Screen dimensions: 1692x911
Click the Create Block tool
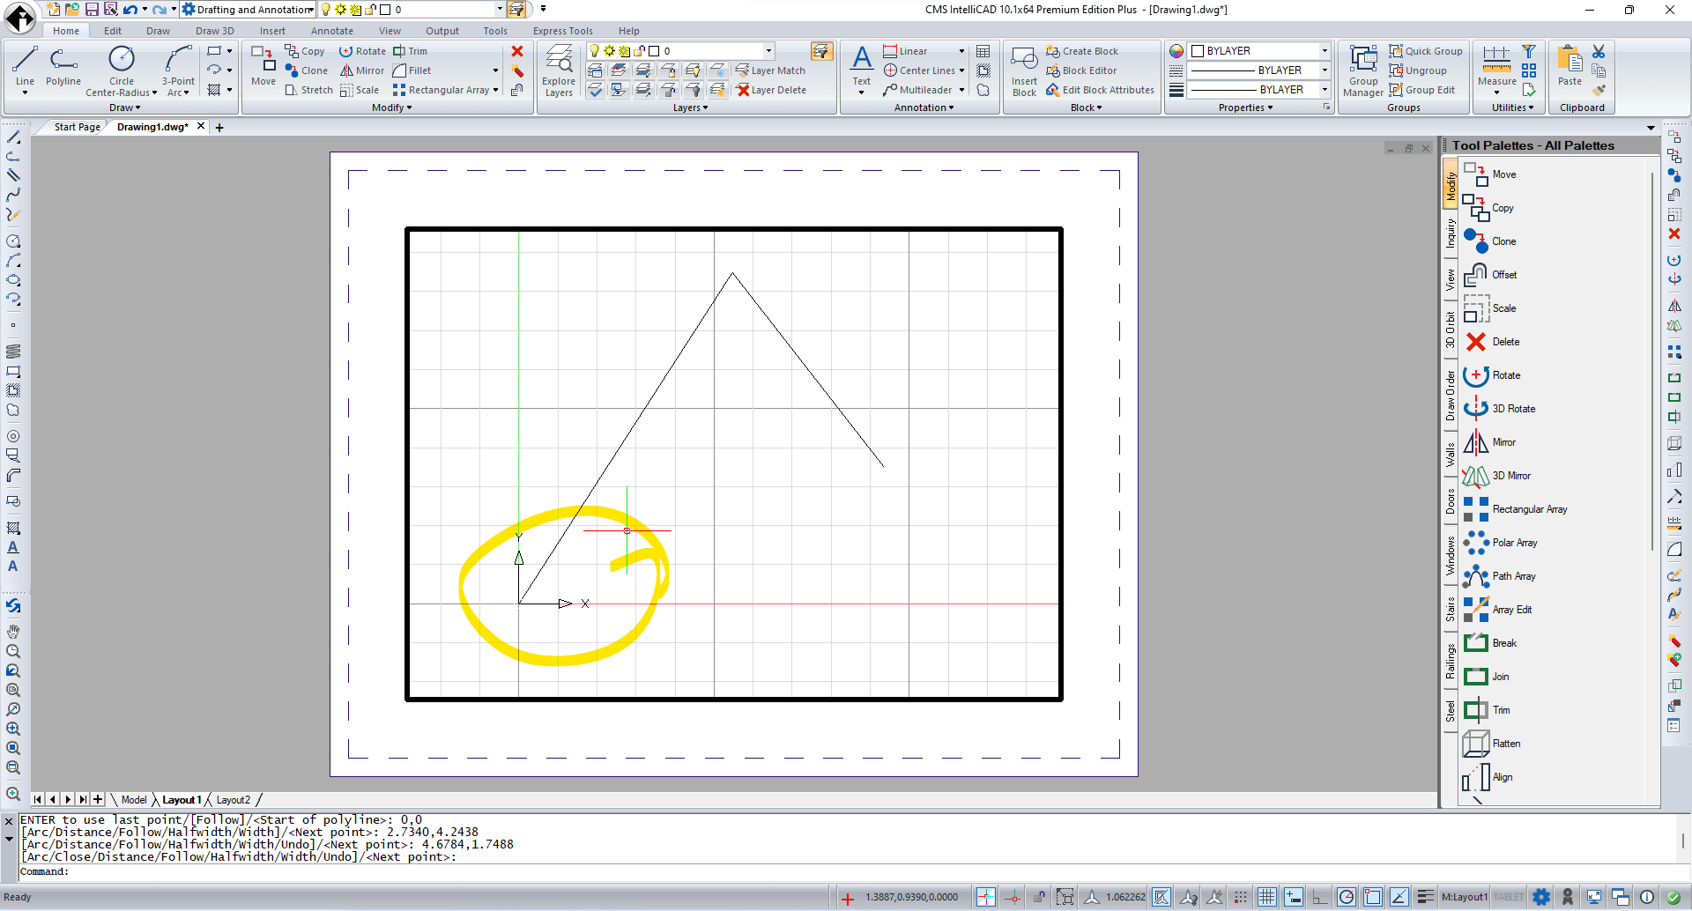click(x=1082, y=51)
